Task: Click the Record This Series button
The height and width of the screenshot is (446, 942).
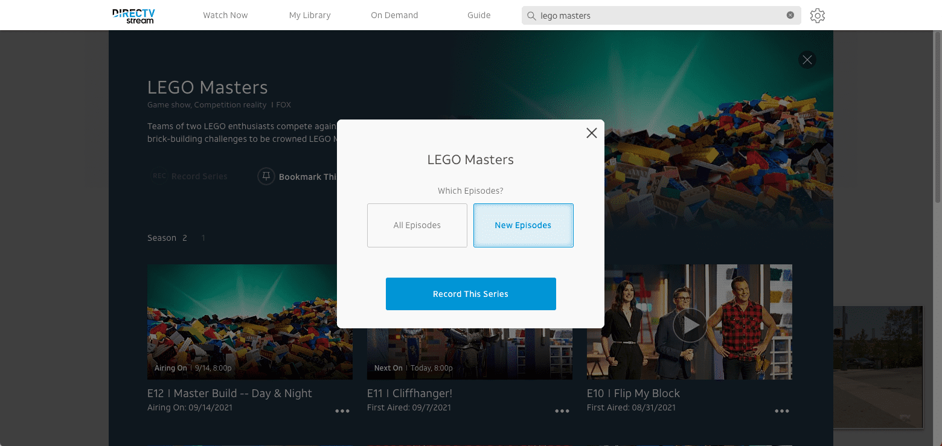Action: point(471,294)
